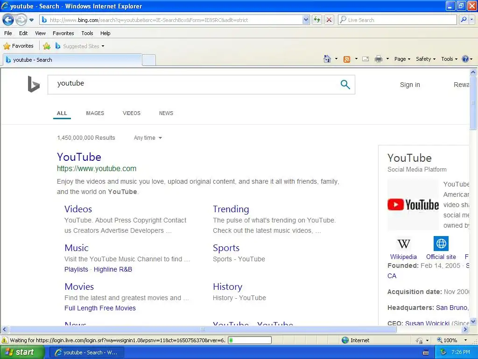Open the Videos sublink
This screenshot has width=478, height=359.
click(78, 209)
